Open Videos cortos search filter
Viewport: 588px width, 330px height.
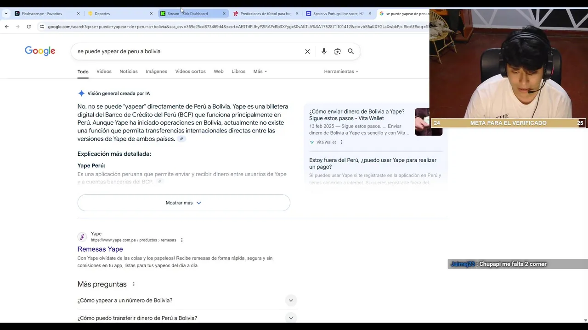click(190, 71)
